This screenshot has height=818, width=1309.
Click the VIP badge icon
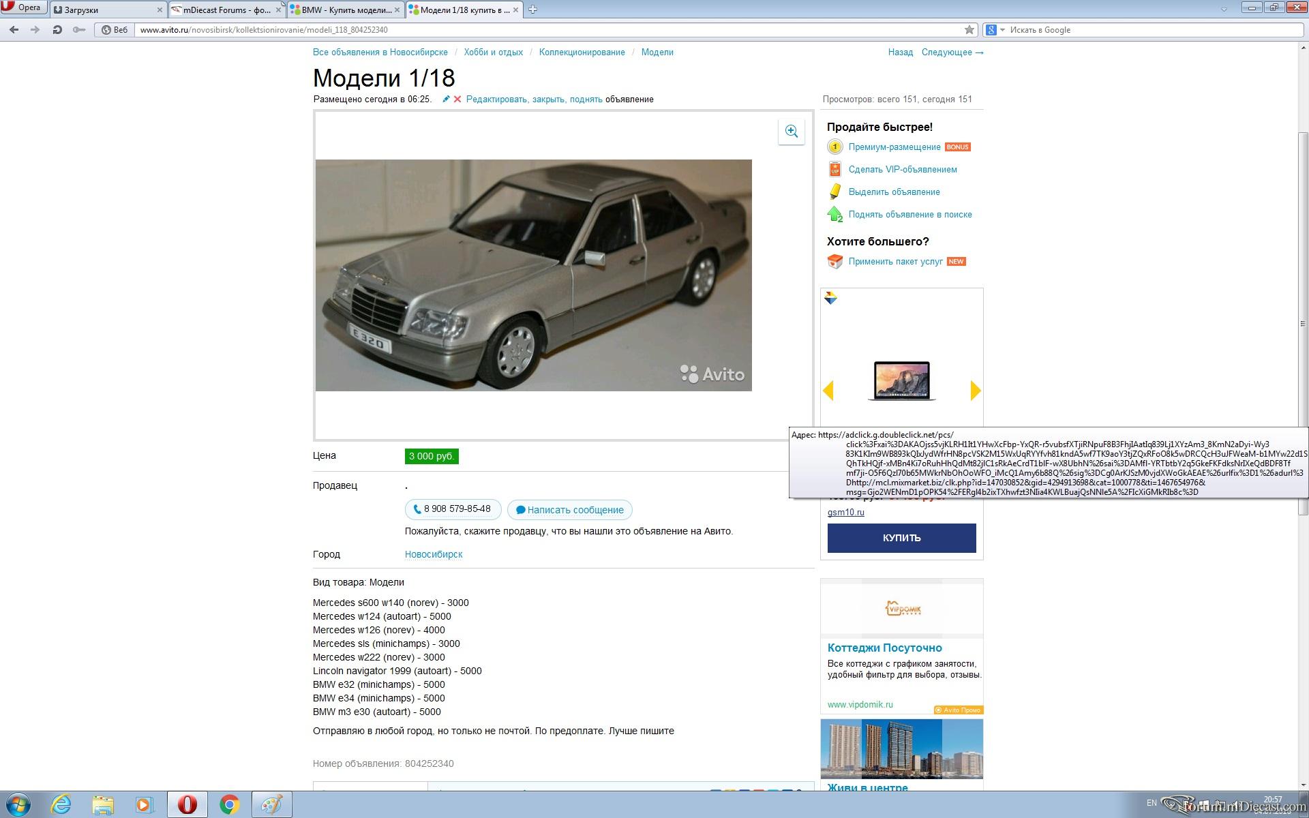[835, 169]
